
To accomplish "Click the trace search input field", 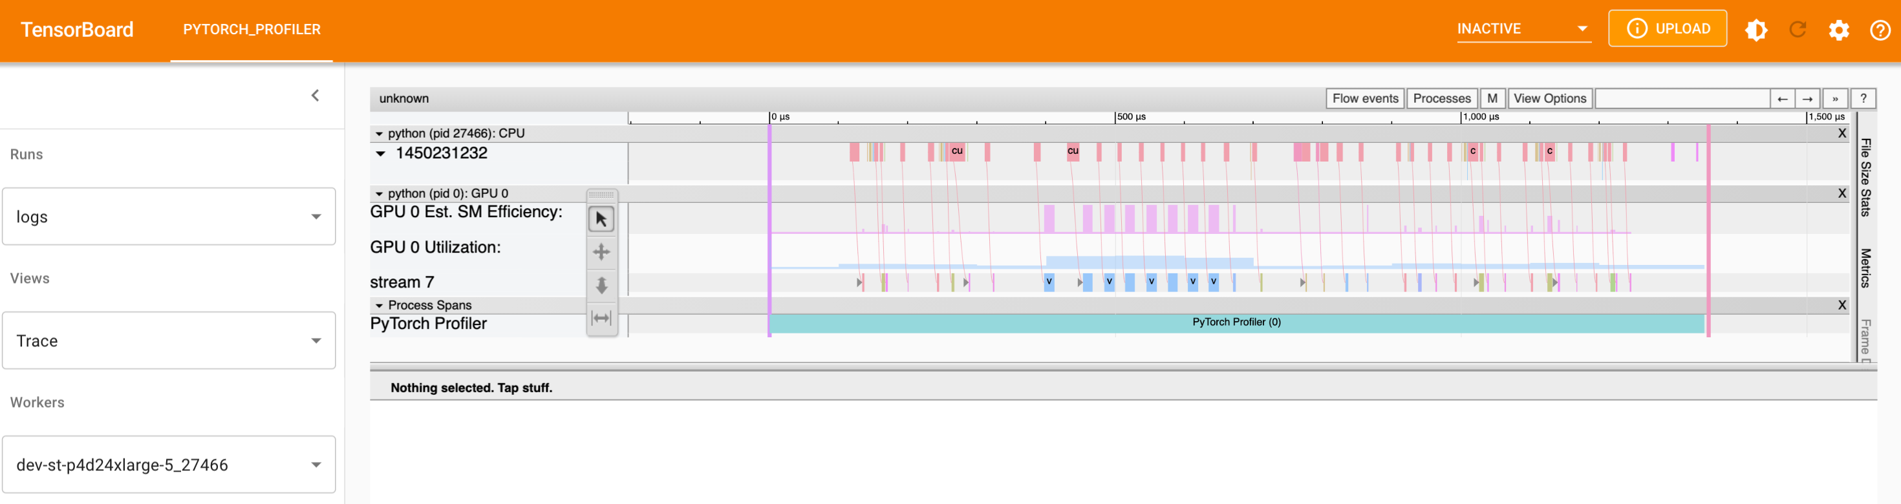I will 1682,98.
